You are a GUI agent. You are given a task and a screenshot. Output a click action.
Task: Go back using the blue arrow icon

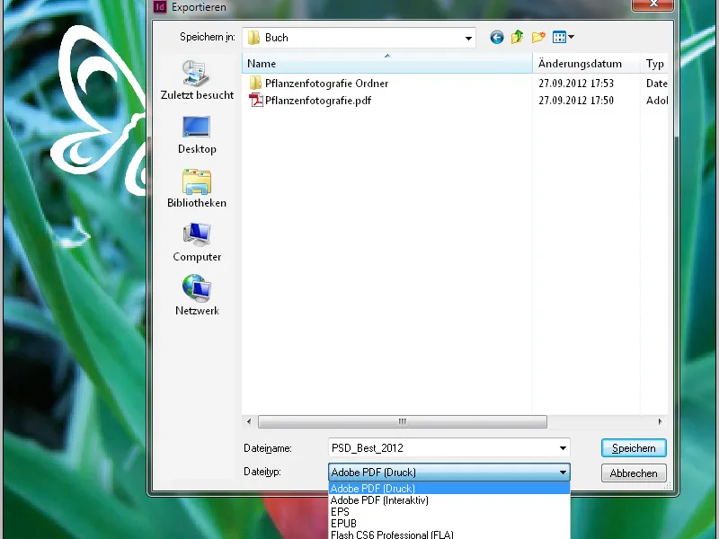pyautogui.click(x=497, y=37)
